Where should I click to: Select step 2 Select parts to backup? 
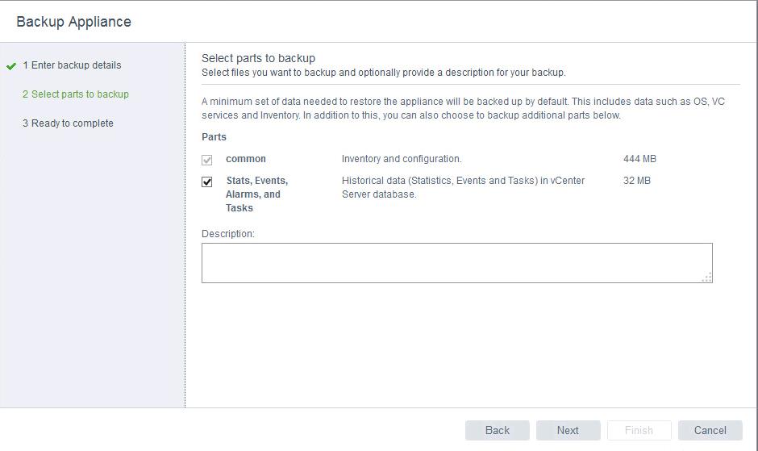click(76, 94)
